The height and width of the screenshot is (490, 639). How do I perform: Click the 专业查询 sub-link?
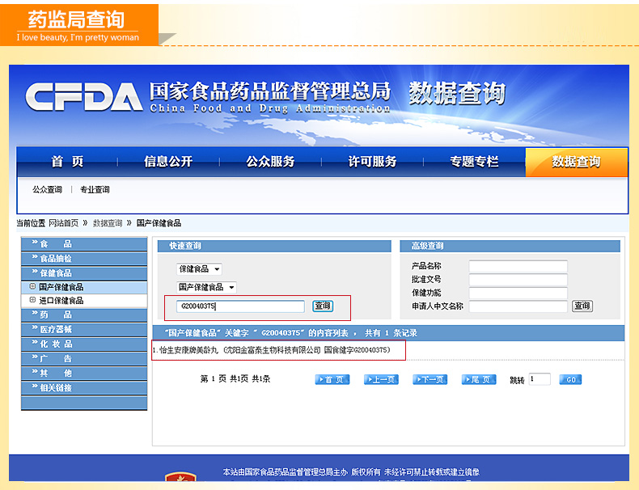point(95,189)
